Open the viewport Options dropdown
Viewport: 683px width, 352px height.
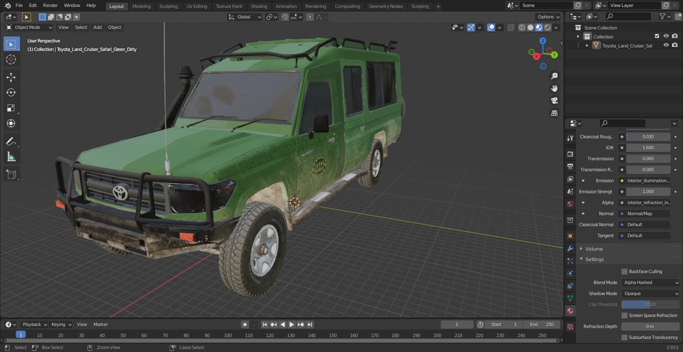pyautogui.click(x=548, y=17)
